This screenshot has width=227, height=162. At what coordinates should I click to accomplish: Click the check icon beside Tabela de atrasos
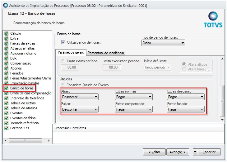[6, 108]
